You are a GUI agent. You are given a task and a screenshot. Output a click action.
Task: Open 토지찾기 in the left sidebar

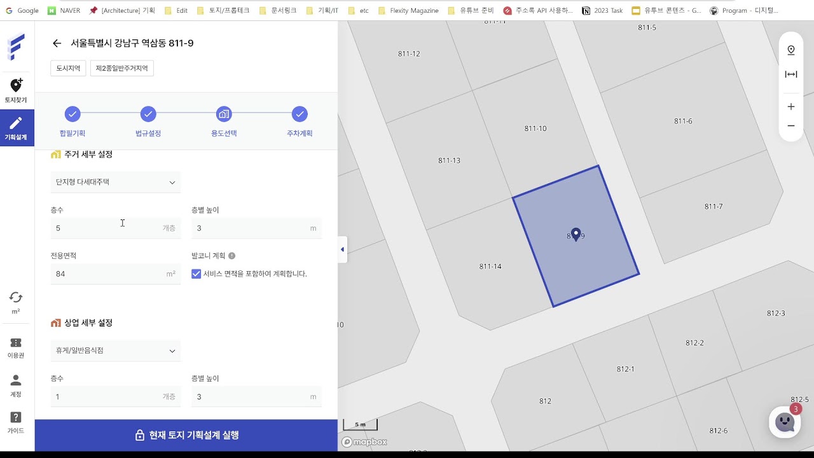(x=16, y=90)
